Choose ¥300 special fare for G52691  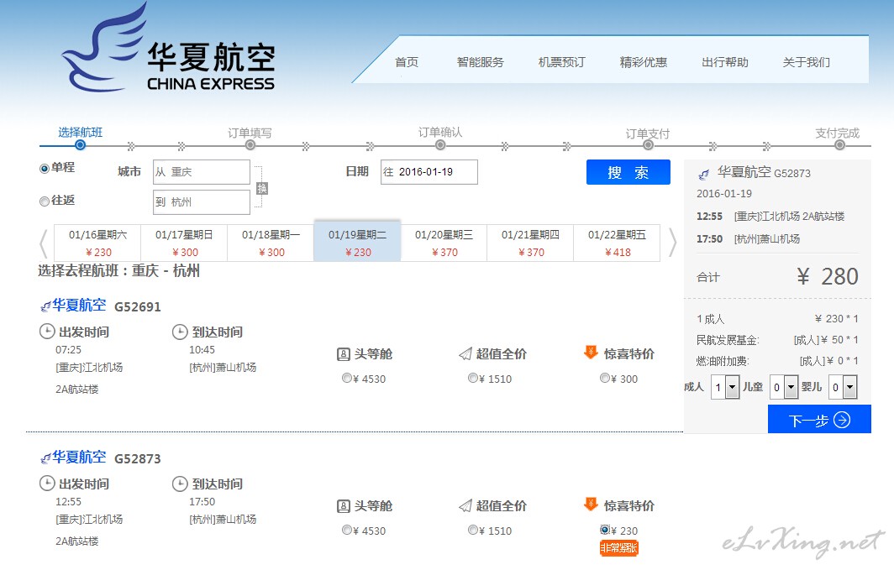604,378
